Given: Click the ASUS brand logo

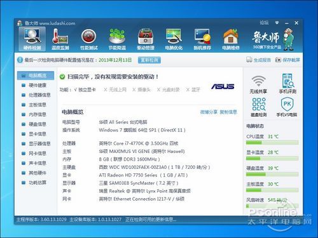Looking at the screenshot, I should pyautogui.click(x=223, y=86).
